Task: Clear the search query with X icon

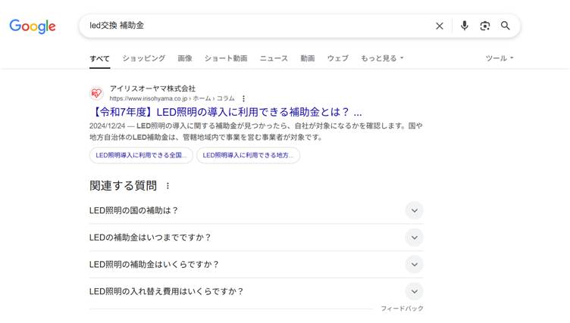Action: click(440, 26)
